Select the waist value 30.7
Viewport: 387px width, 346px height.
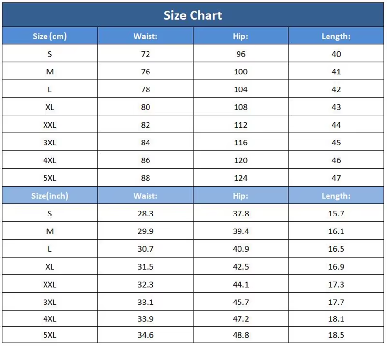click(x=146, y=249)
